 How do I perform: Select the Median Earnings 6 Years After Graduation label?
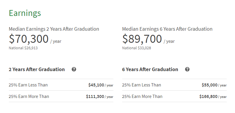point(167,29)
